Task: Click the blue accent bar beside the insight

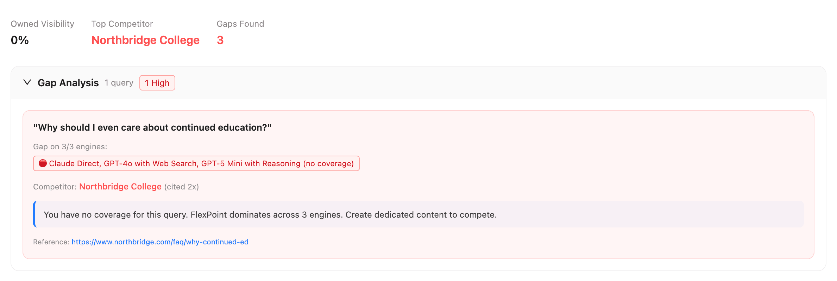Action: tap(35, 214)
